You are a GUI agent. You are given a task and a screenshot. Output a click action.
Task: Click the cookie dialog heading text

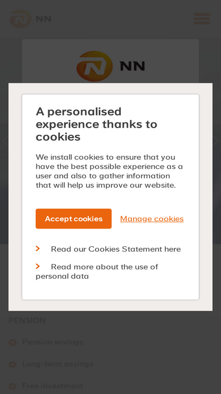97,124
